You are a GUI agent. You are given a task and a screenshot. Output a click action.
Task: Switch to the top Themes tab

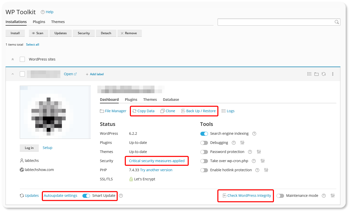pos(58,22)
